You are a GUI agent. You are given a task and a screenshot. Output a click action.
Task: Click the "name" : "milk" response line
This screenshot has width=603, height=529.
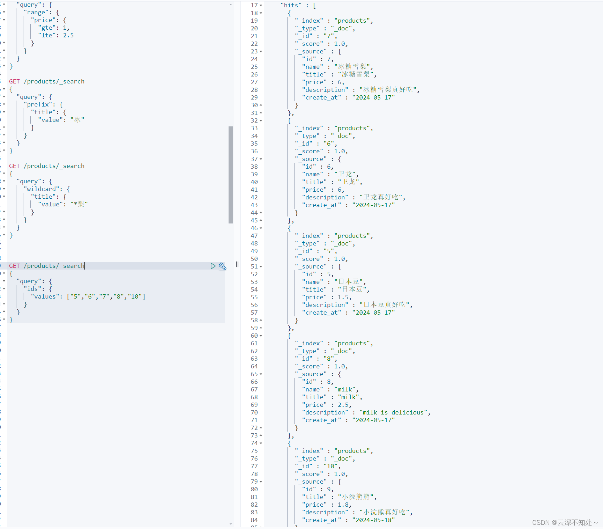330,390
